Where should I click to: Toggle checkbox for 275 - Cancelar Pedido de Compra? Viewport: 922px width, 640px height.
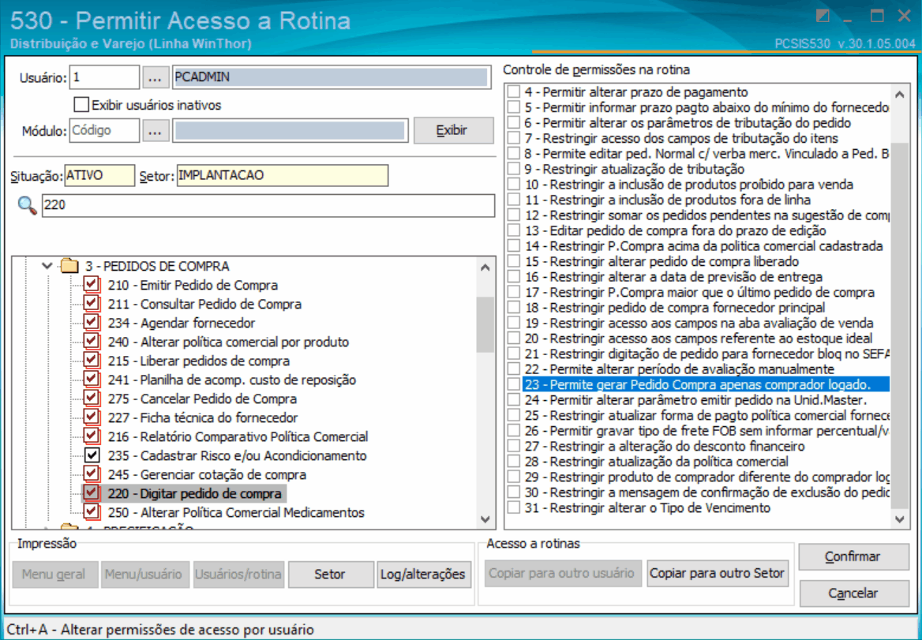[x=91, y=399]
